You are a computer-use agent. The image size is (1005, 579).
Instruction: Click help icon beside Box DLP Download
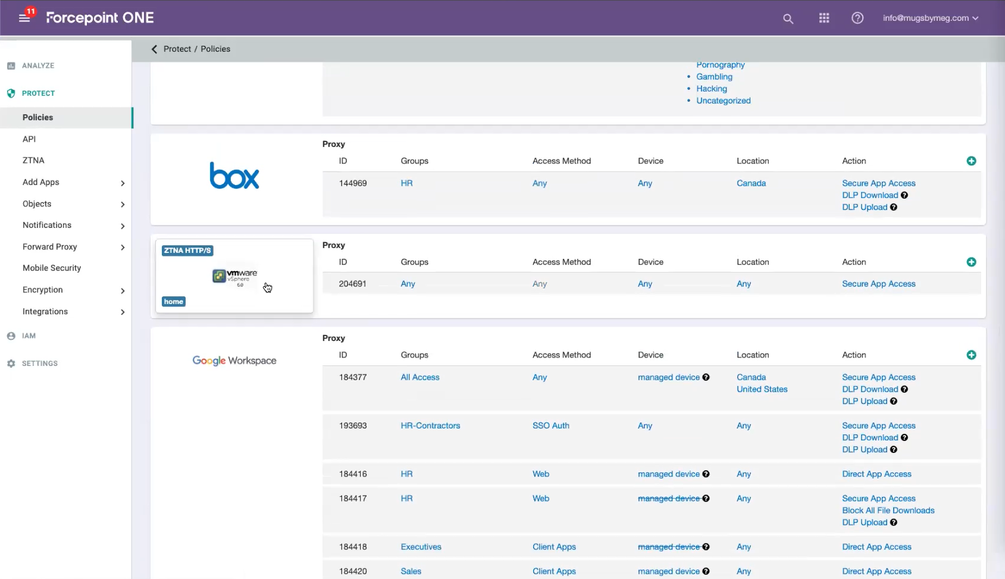(x=904, y=195)
